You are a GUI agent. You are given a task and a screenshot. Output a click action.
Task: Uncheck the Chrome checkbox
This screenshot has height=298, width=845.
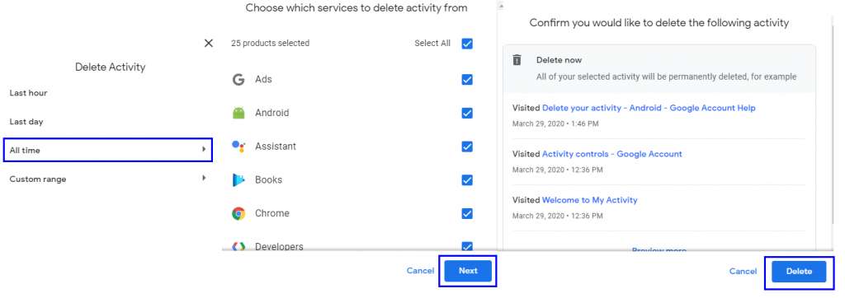[x=467, y=213]
